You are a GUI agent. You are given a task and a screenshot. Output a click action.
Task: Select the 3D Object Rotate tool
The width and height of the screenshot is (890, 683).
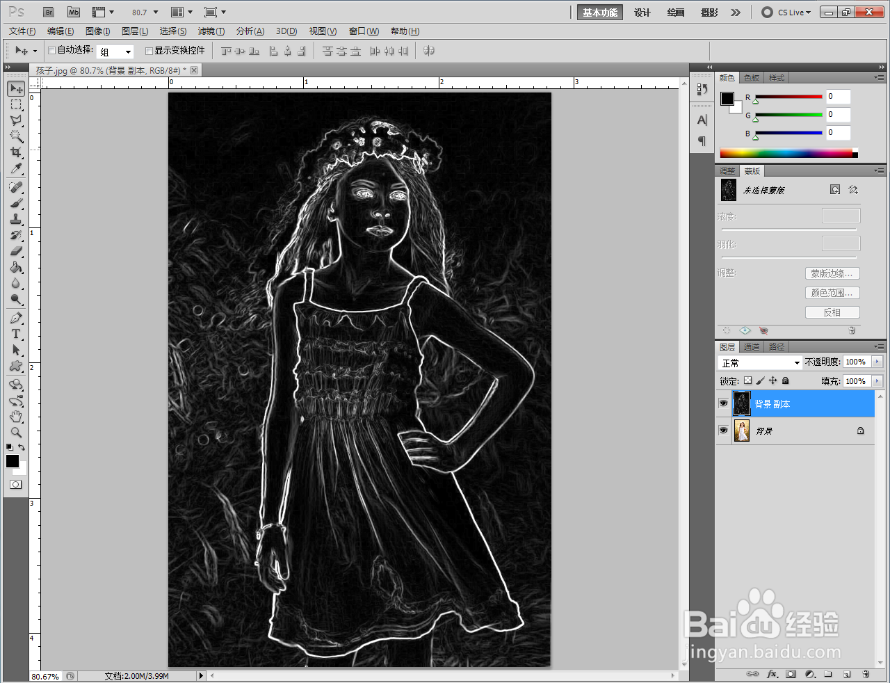pos(16,385)
